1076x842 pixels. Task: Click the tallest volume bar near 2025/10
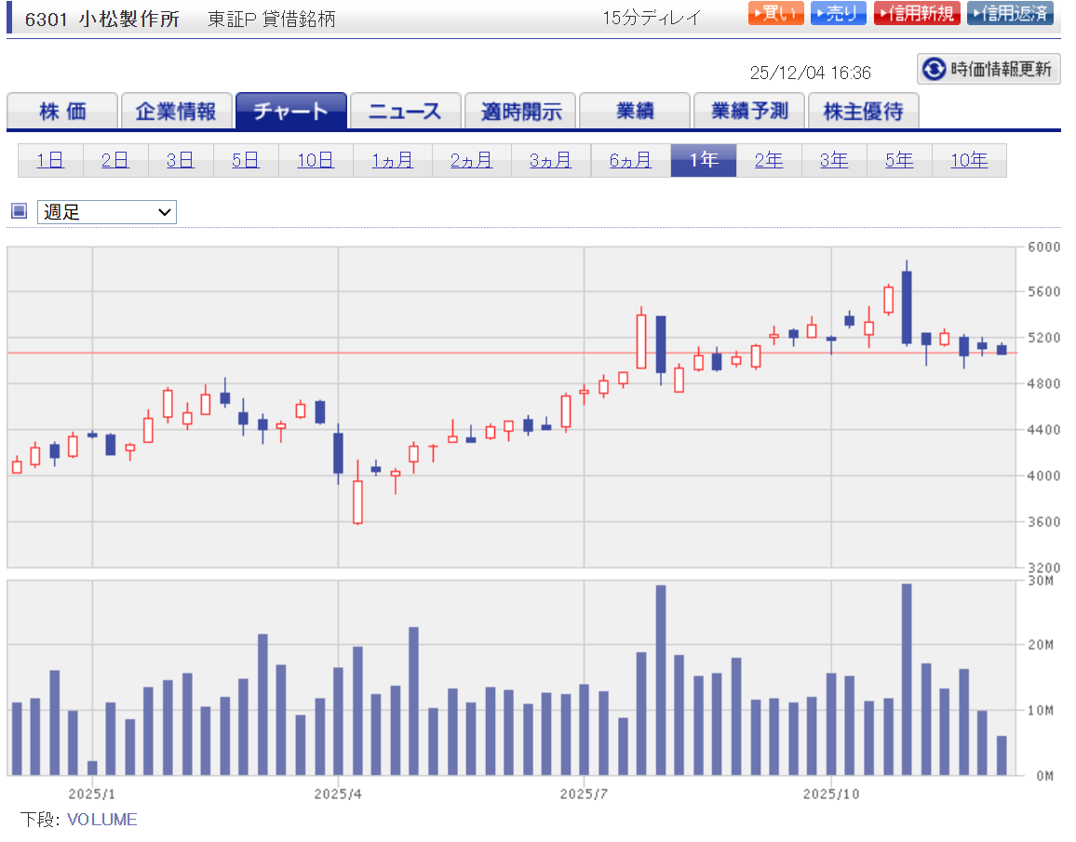pos(907,679)
